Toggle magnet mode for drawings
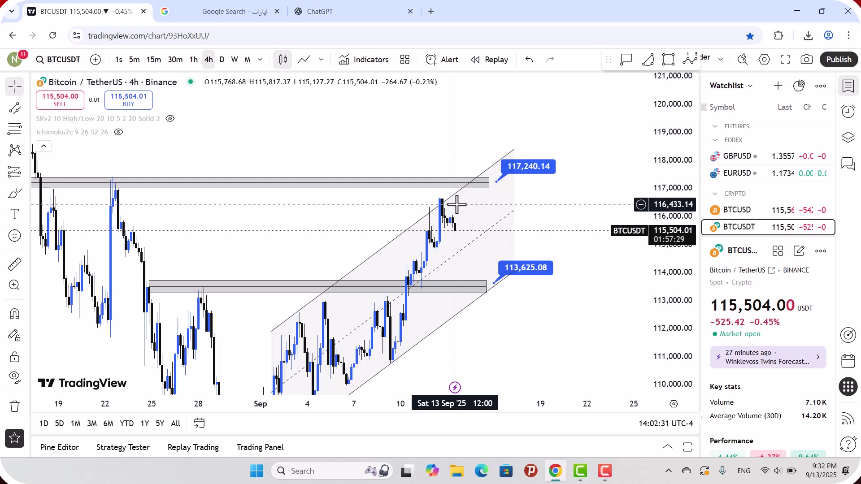The image size is (861, 484). [x=15, y=314]
